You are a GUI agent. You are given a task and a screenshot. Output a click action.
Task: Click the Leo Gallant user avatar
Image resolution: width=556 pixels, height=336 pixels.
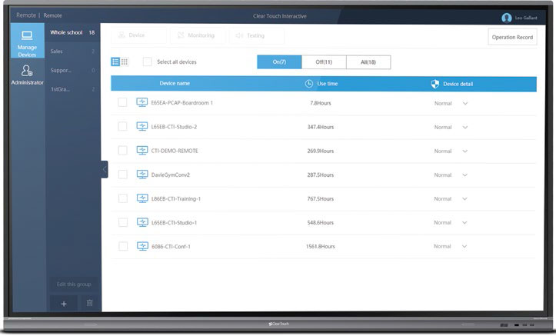coord(507,18)
